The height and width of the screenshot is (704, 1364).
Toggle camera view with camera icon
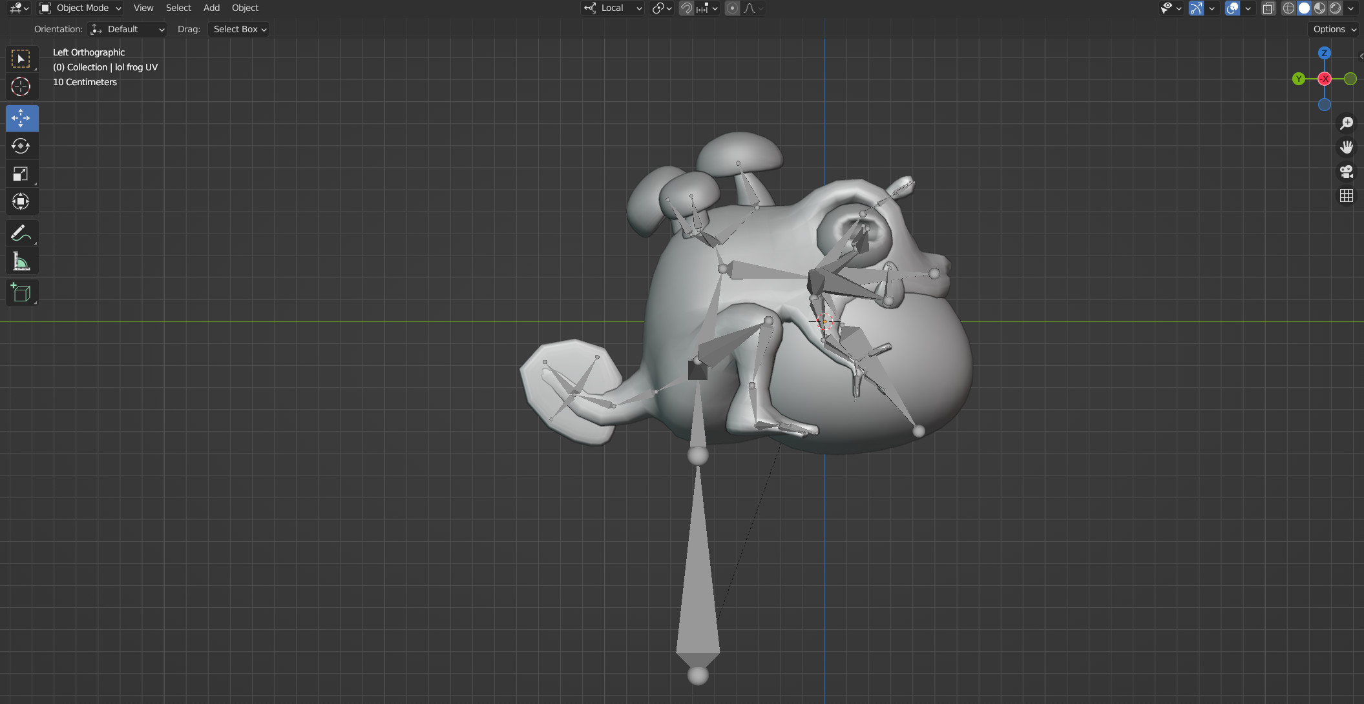(1347, 172)
